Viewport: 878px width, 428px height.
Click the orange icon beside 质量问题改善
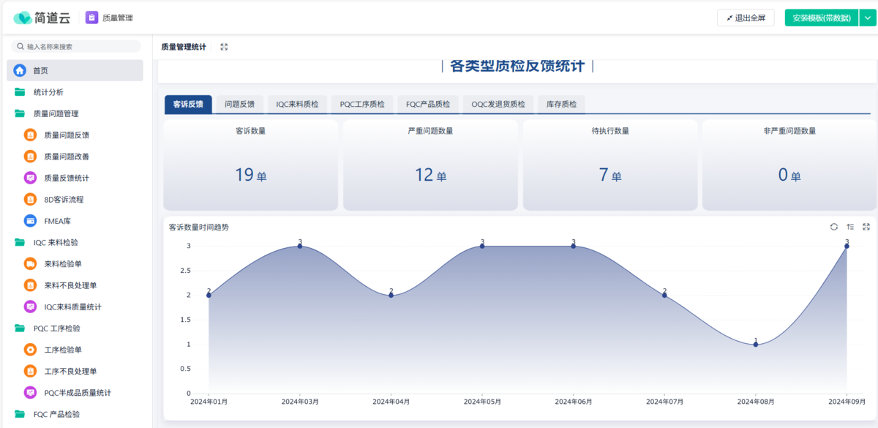tap(30, 157)
